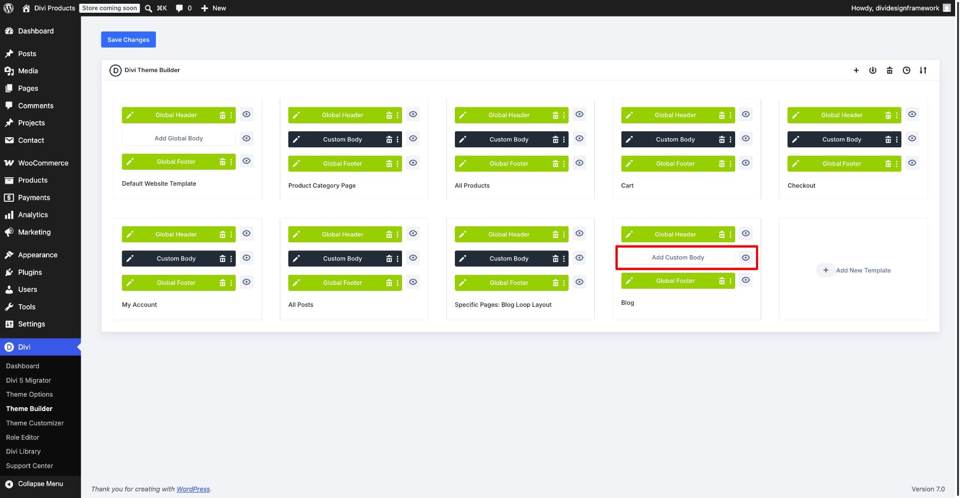Click the WordPress logo in admin bar
The width and height of the screenshot is (961, 498).
(x=9, y=8)
